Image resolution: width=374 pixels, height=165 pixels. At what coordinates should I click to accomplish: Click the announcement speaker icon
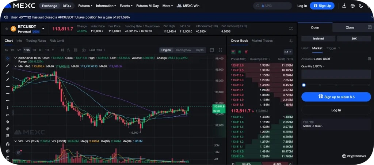pyautogui.click(x=6, y=17)
